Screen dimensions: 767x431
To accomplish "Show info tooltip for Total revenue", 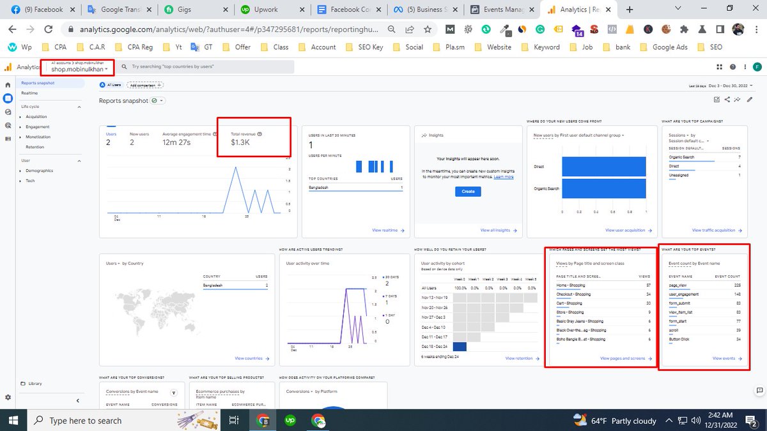I will click(260, 134).
